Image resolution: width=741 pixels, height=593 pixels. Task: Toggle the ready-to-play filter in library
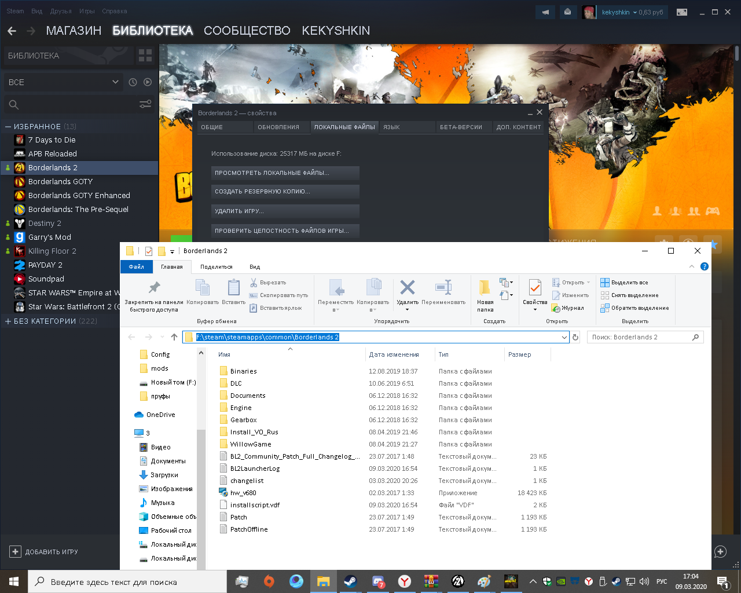pyautogui.click(x=148, y=82)
